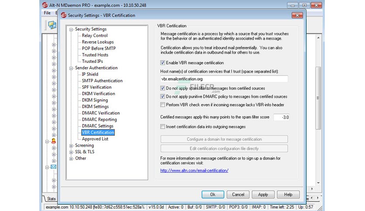The height and width of the screenshot is (211, 365).
Task: Click the scroll down arrow in main window
Action: [x=318, y=183]
